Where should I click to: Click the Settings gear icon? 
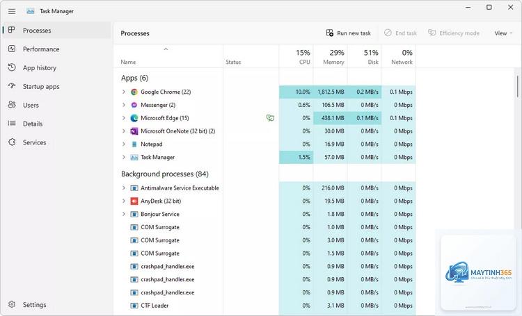pos(12,304)
